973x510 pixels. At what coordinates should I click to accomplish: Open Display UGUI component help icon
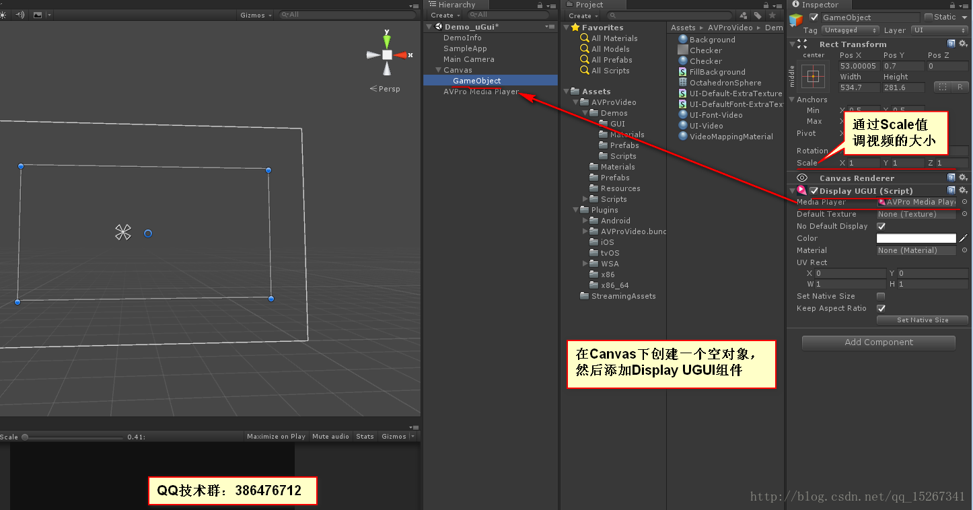click(x=951, y=190)
